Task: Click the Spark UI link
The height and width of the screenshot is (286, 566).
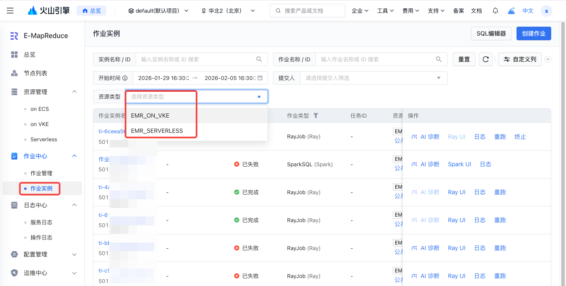Action: point(459,164)
